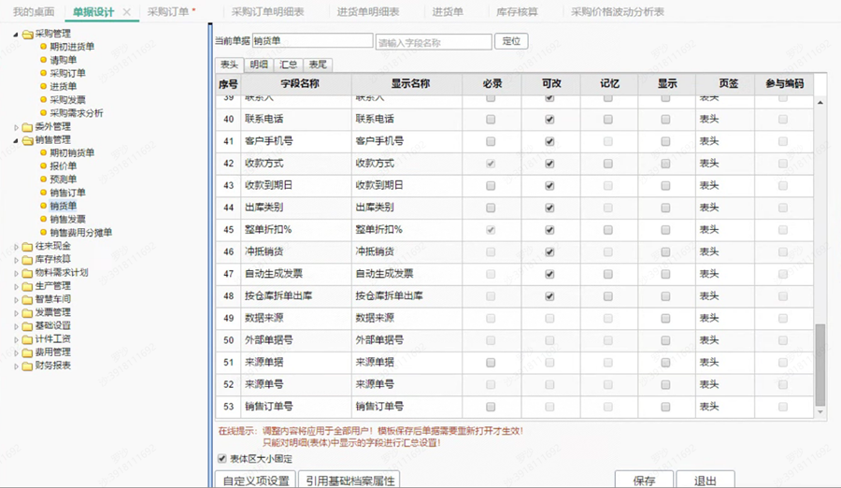Expand the 财务报表 tree node arrow
841x488 pixels.
click(x=16, y=366)
